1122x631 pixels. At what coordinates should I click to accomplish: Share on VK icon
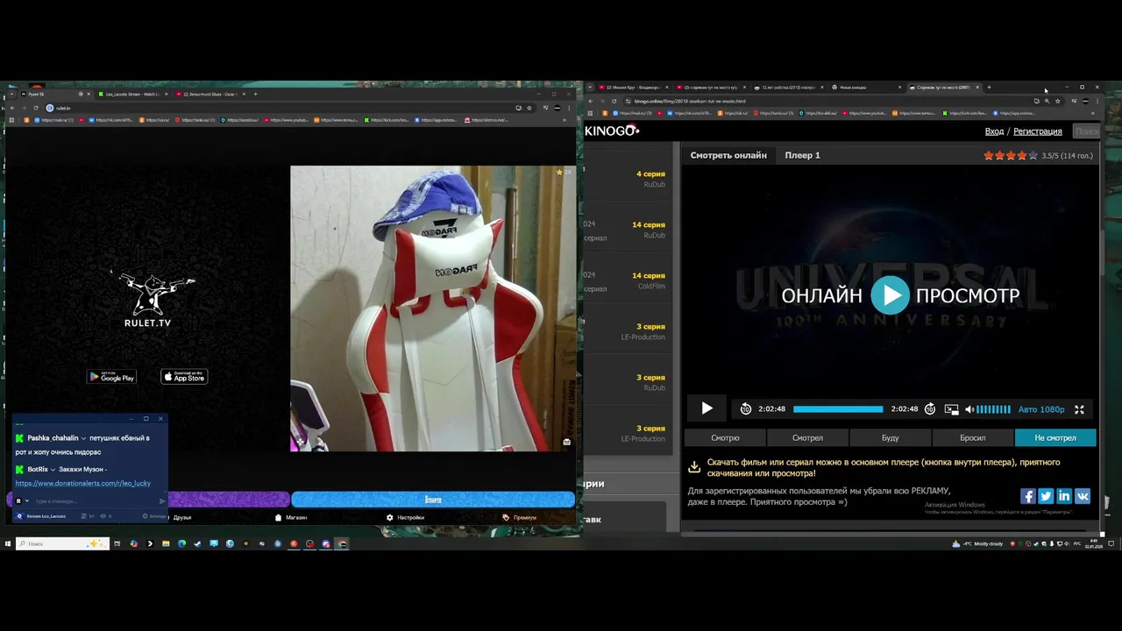1083,496
